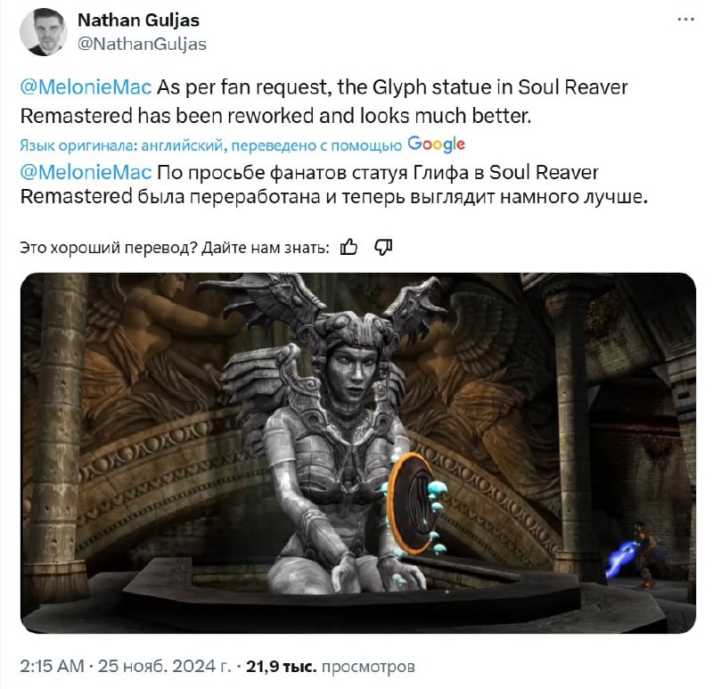Viewport: 713px width, 689px height.
Task: Click the thumbs down translation feedback icon
Action: pos(383,248)
